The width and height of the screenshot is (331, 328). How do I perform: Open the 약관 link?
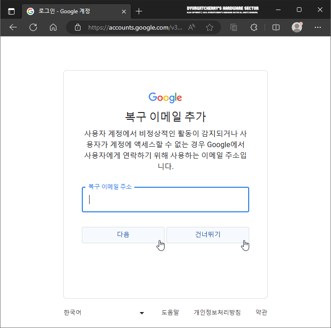point(261,313)
